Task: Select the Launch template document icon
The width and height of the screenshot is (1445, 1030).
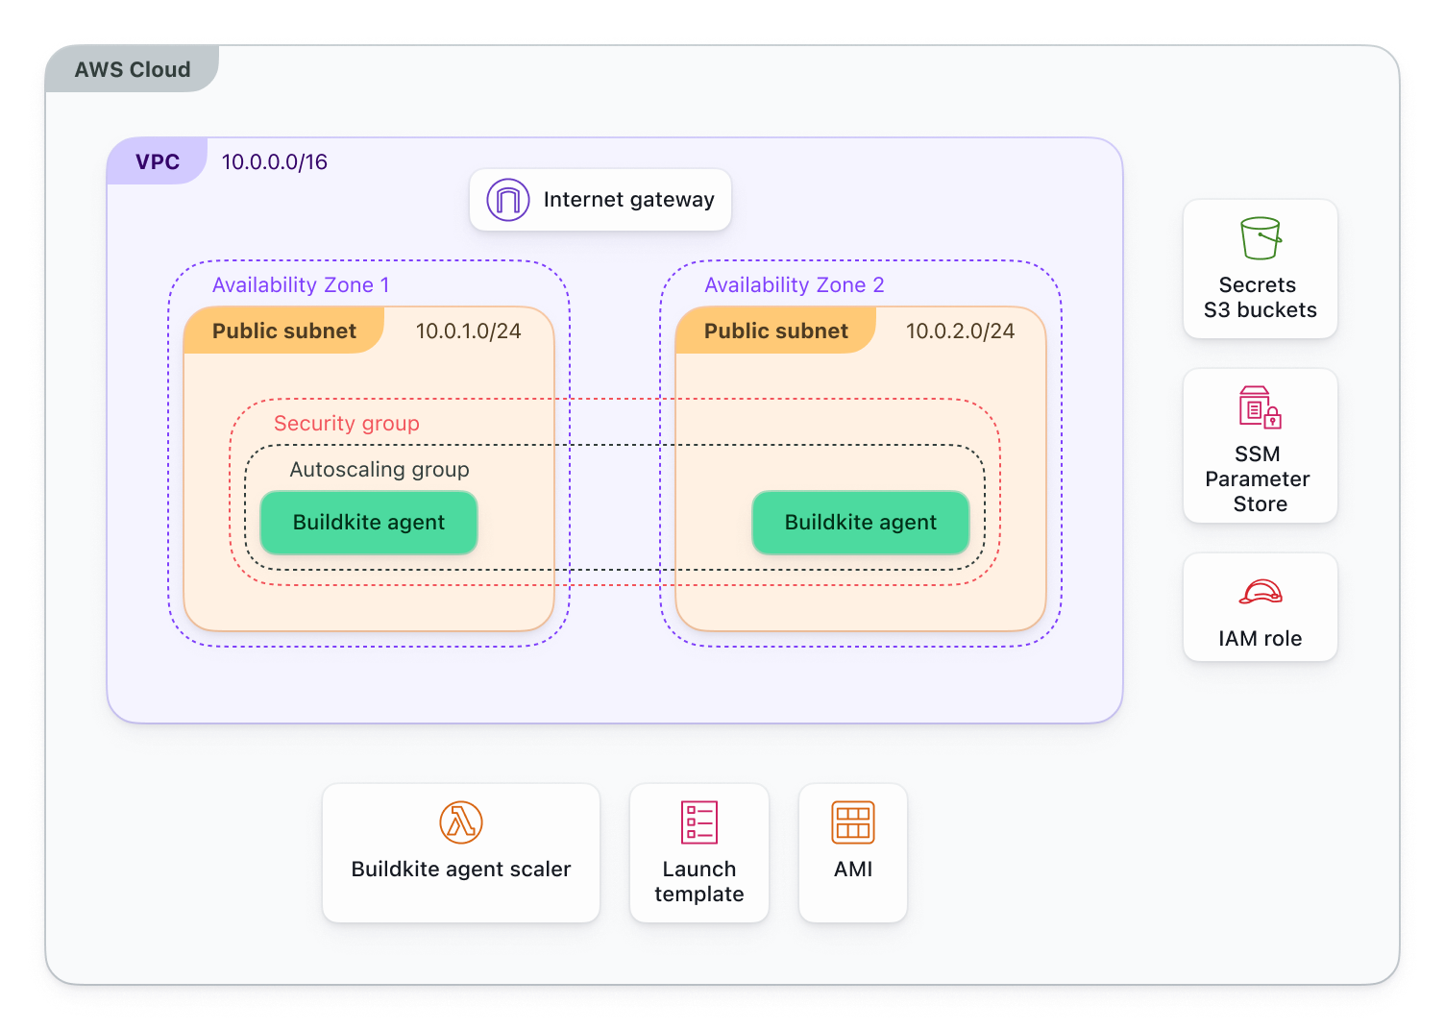Action: pyautogui.click(x=698, y=822)
